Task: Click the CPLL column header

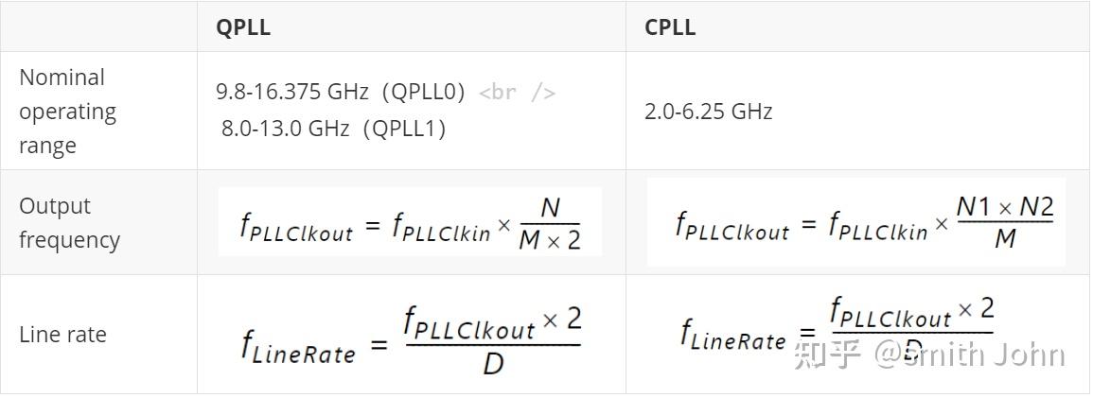Action: [x=670, y=27]
